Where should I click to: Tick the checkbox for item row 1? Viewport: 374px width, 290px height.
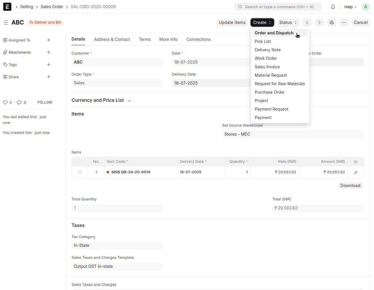[x=80, y=172]
